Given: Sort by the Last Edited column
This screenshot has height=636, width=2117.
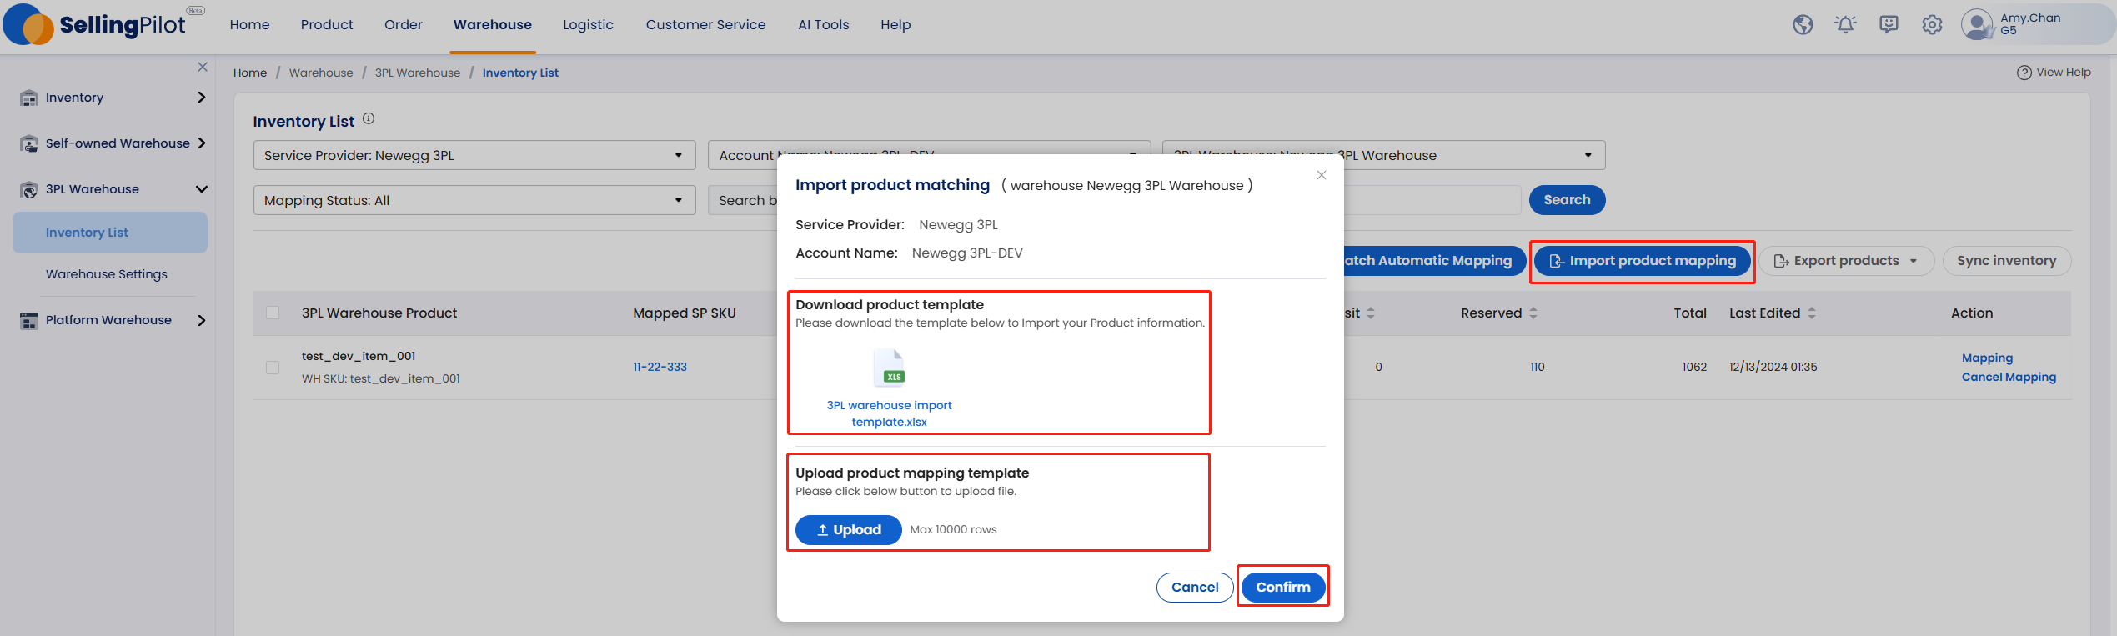Looking at the screenshot, I should tap(1812, 313).
